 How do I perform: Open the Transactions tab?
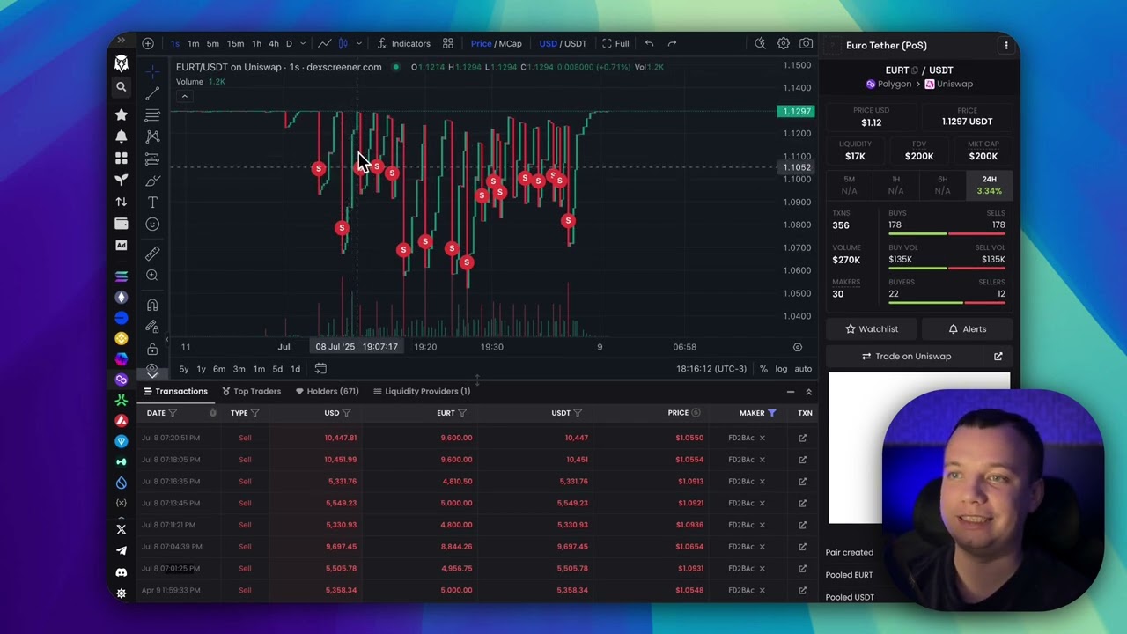(x=175, y=391)
